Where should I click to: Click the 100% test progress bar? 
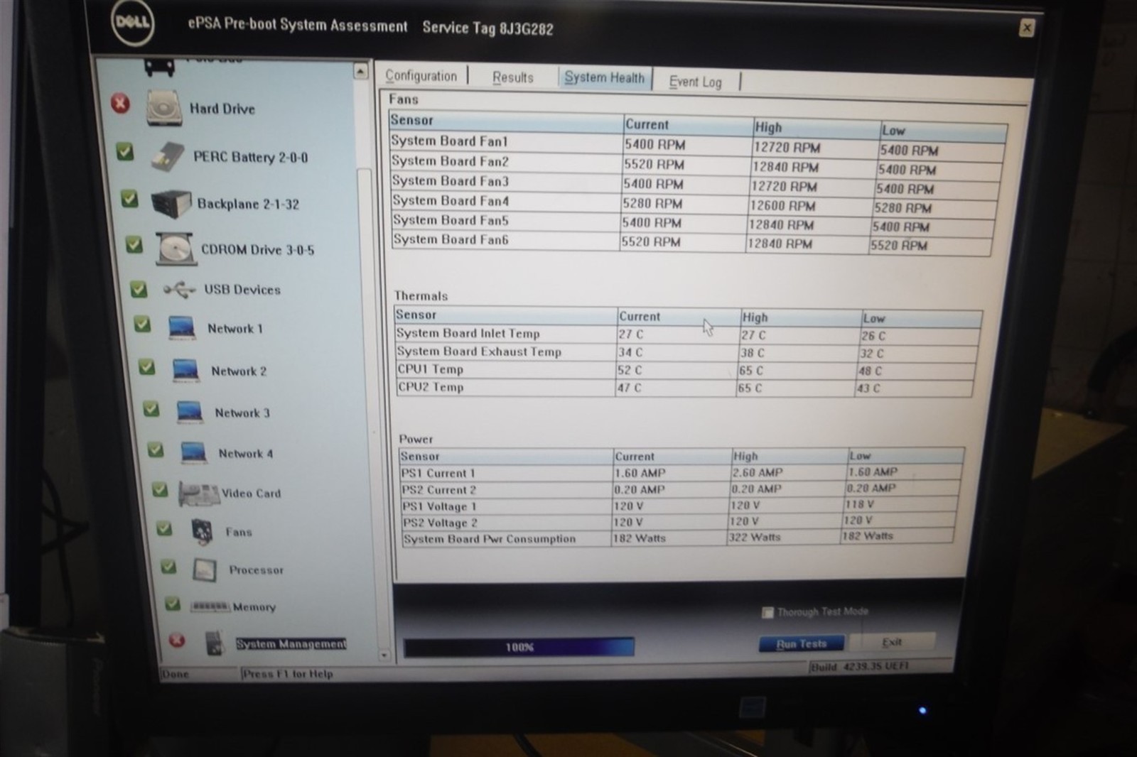click(519, 647)
